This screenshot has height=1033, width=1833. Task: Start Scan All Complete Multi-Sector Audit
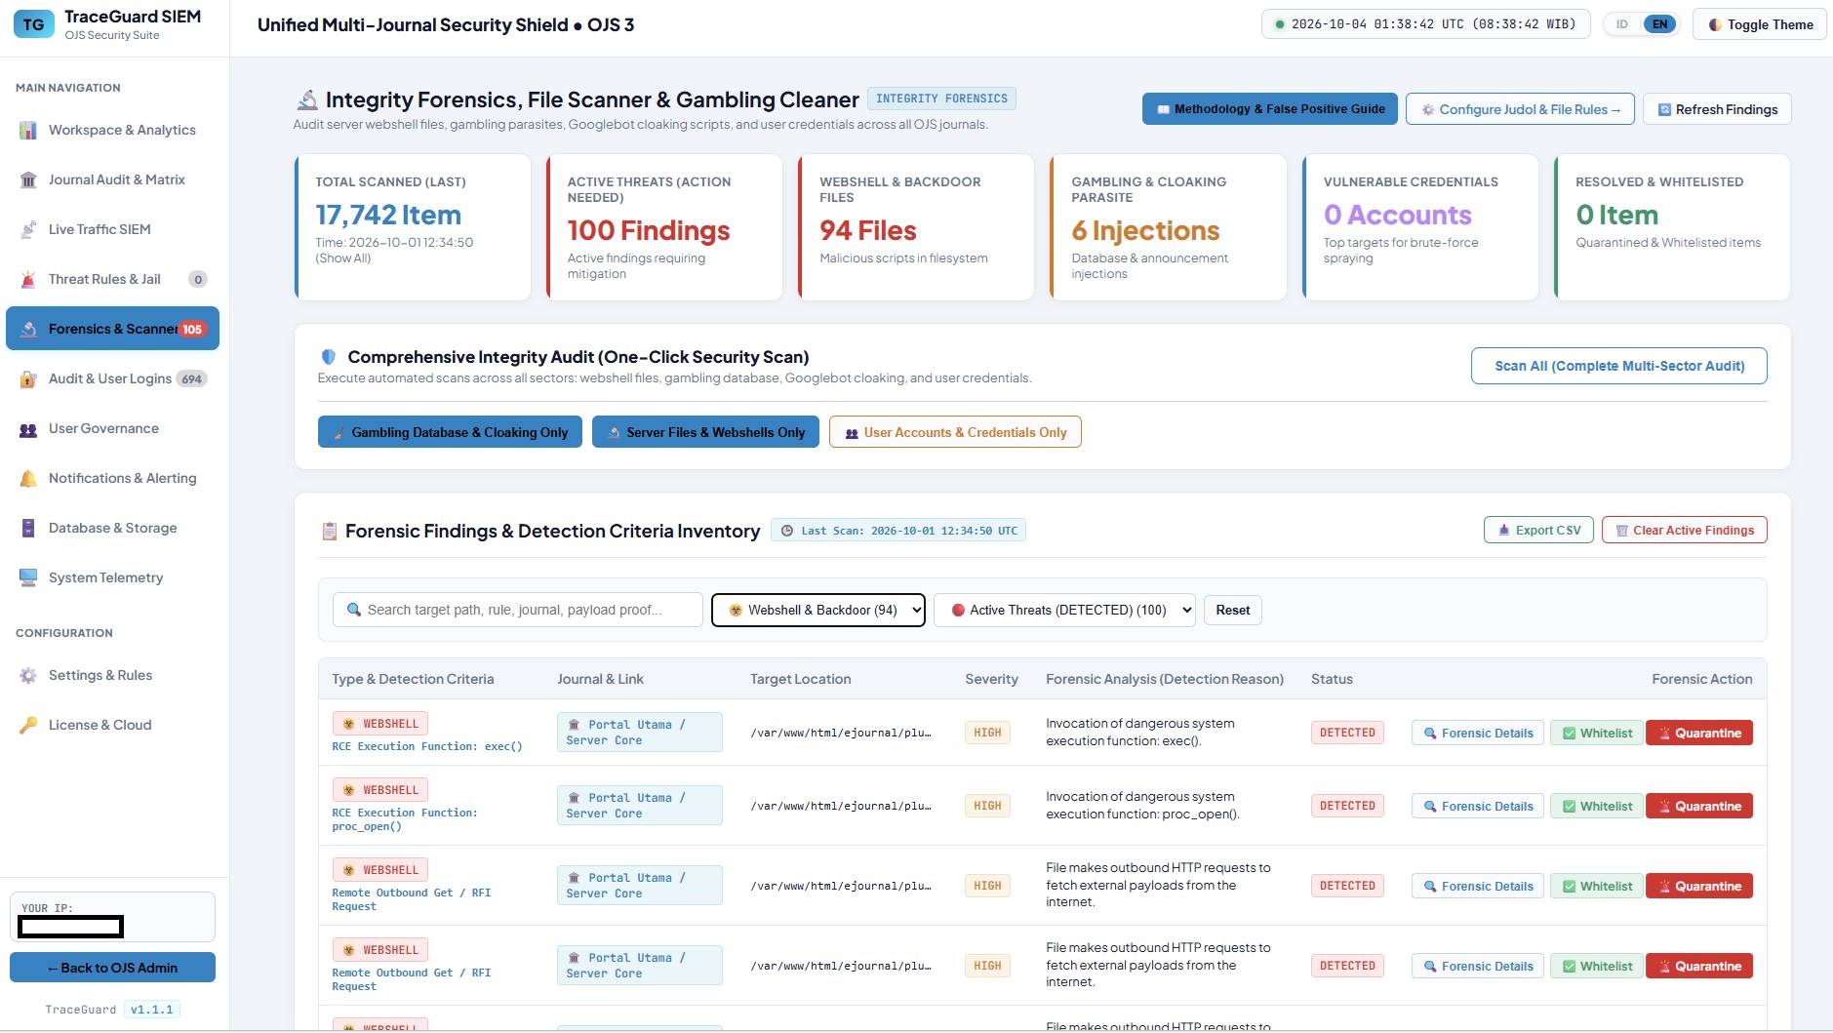(1618, 366)
